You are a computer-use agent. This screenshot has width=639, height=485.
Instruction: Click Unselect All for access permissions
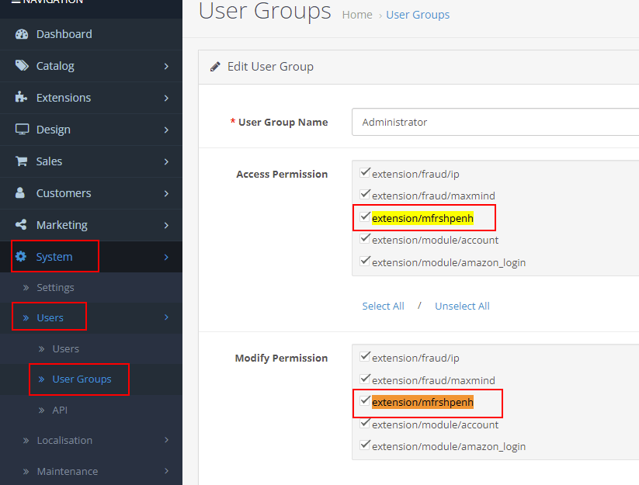coord(462,306)
